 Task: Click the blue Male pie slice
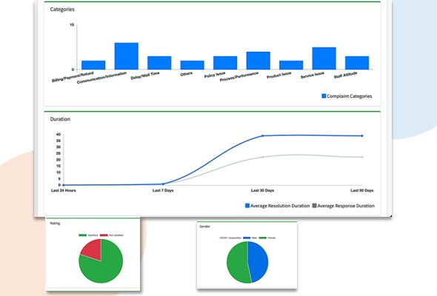[x=258, y=262]
